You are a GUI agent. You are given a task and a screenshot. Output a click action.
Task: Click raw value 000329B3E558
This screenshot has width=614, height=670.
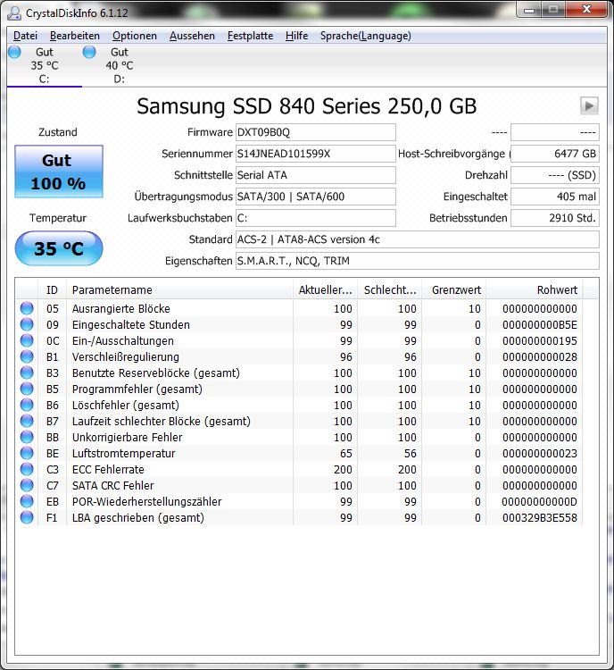click(x=539, y=518)
